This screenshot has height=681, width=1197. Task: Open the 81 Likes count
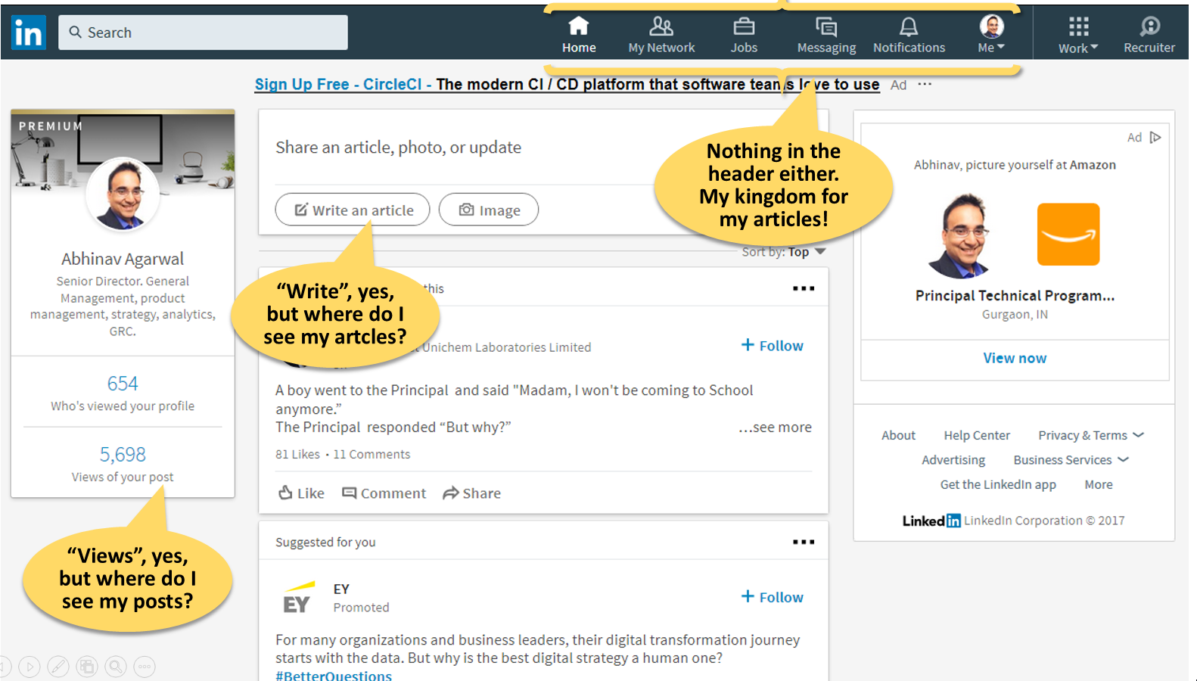point(297,454)
